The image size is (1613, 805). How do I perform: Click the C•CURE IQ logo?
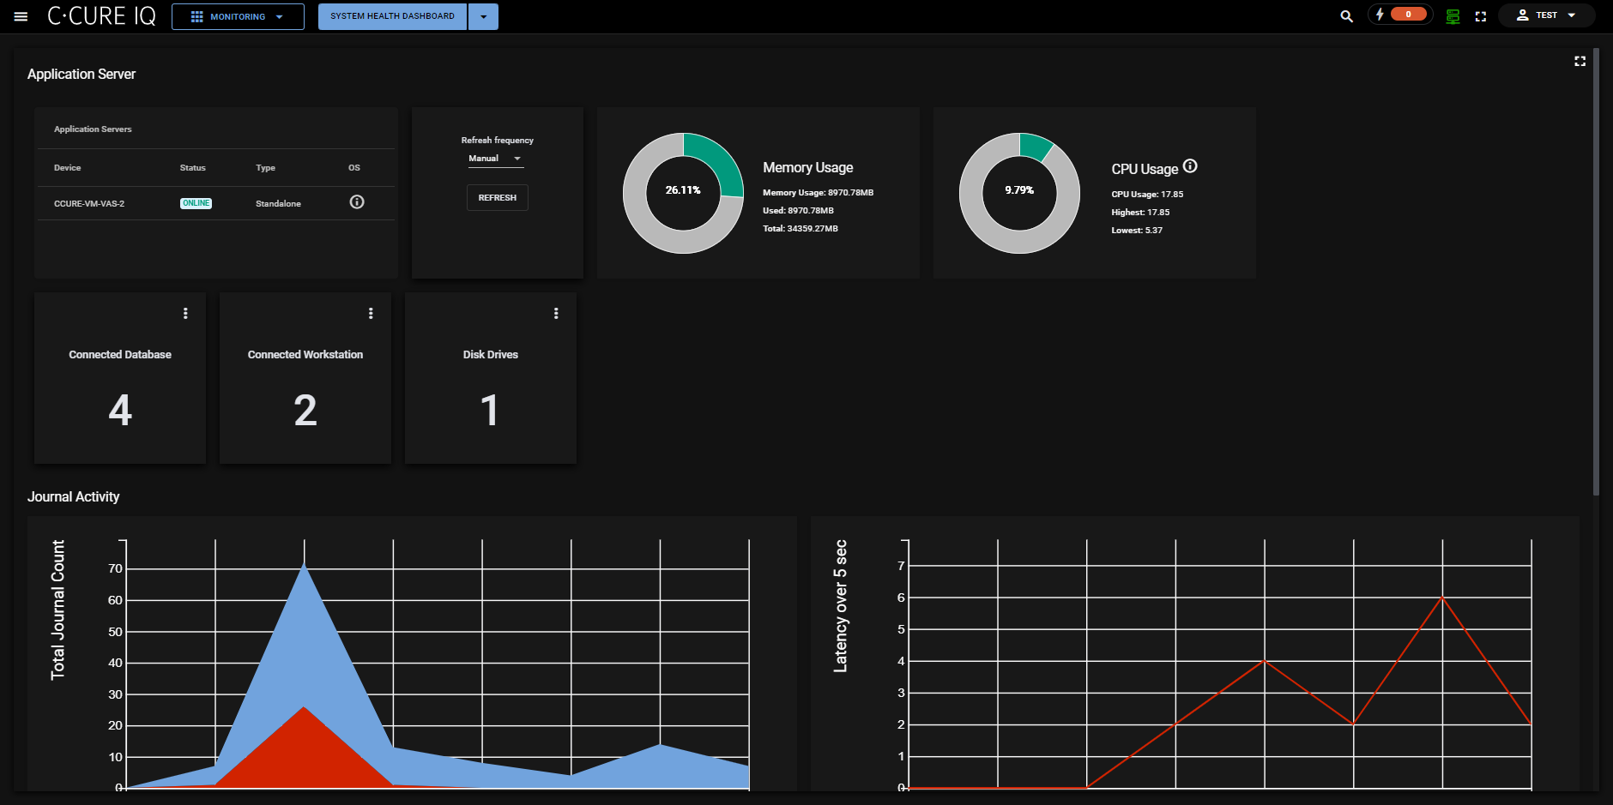pos(101,16)
